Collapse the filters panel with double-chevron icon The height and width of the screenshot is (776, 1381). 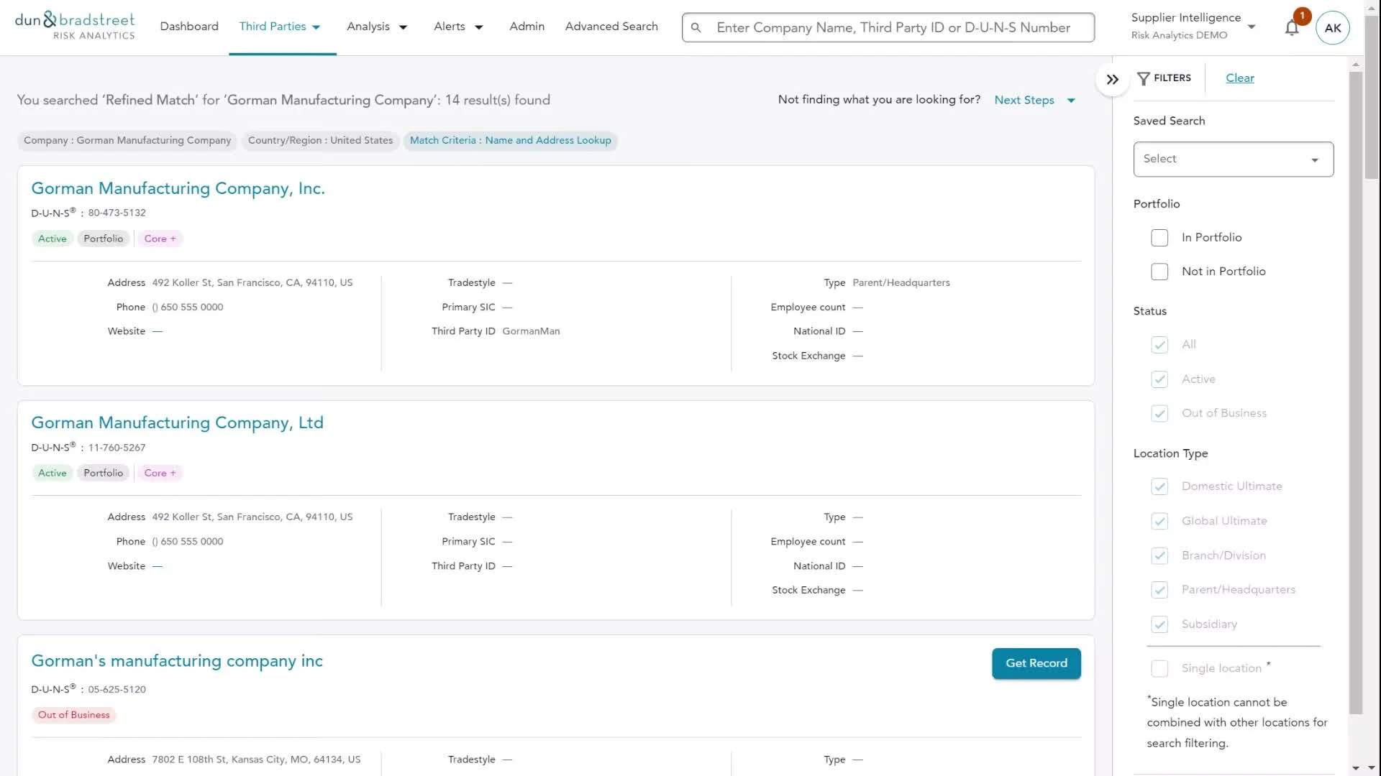point(1113,79)
